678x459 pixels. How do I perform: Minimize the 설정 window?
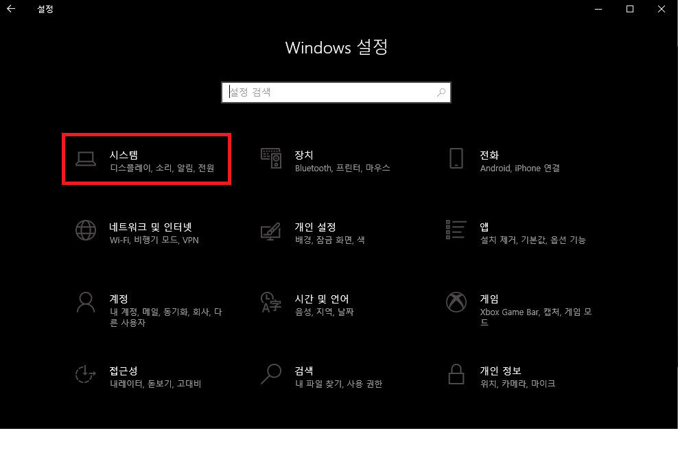598,9
